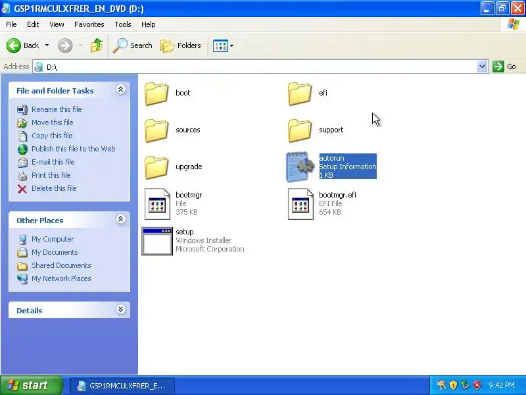Click the Rename this file icon

(22, 109)
